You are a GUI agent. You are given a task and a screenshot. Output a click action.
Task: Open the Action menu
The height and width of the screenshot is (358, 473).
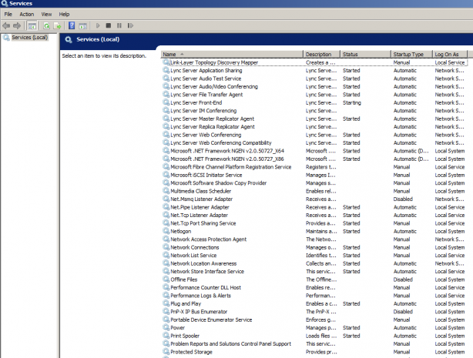[26, 14]
